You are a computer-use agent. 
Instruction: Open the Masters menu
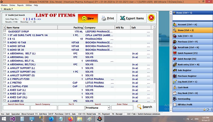[4, 5]
